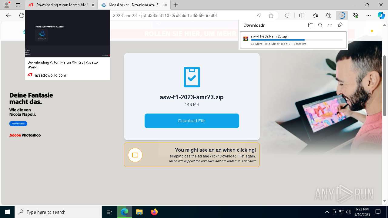The width and height of the screenshot is (388, 218).
Task: Click the volume speaker tray icon
Action: [349, 212]
